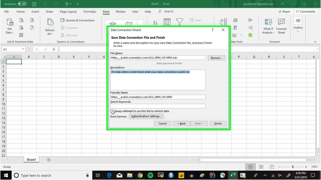This screenshot has height=180, width=321.
Task: Click the Browse... button
Action: (216, 58)
